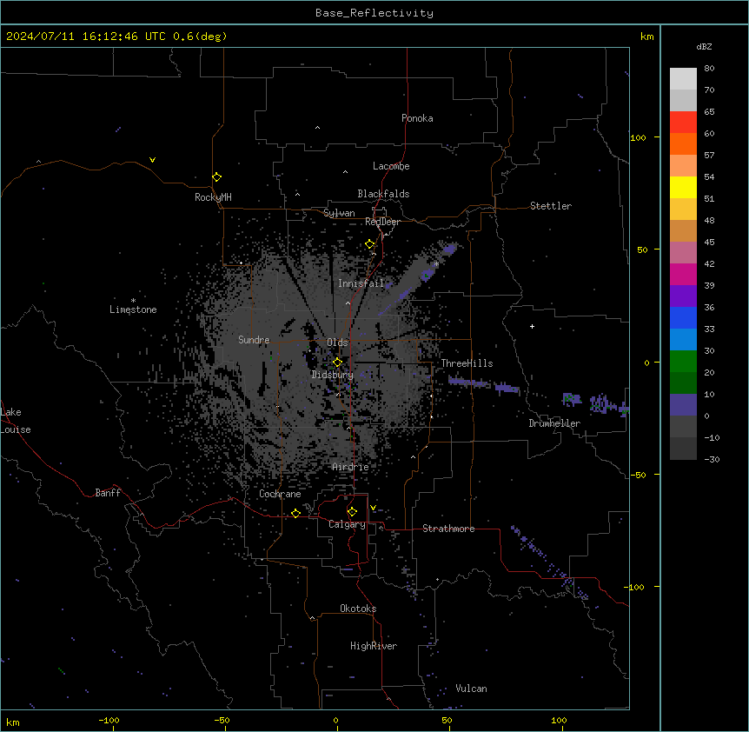Select the Lacombe city label

point(391,166)
